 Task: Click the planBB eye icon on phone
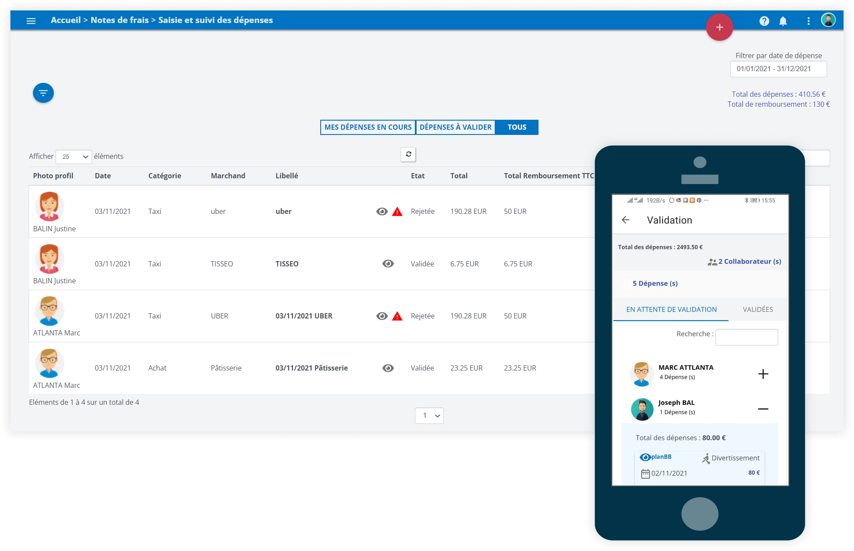(645, 457)
